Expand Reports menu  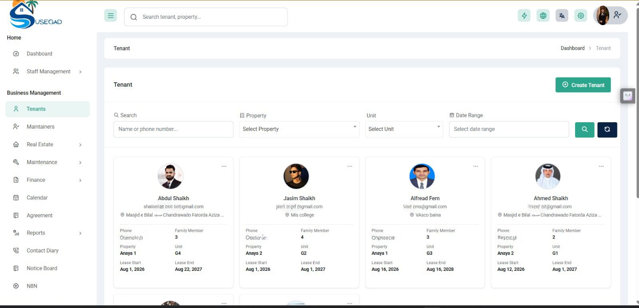(x=48, y=233)
